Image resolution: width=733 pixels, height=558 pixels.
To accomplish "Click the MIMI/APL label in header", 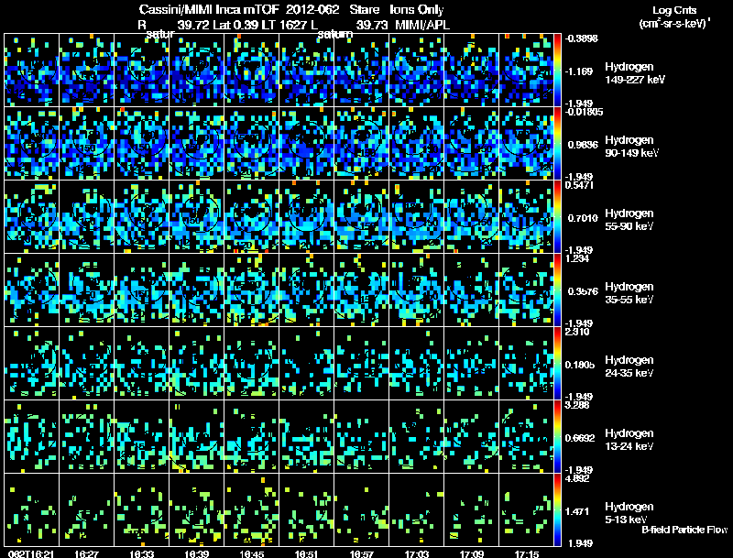I will coord(422,25).
